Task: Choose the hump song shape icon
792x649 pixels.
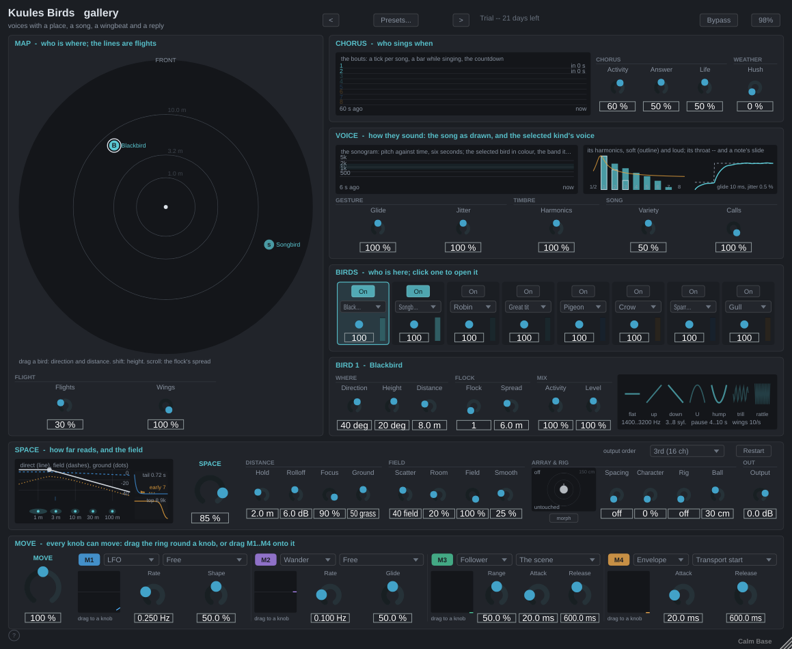Action: pyautogui.click(x=719, y=394)
